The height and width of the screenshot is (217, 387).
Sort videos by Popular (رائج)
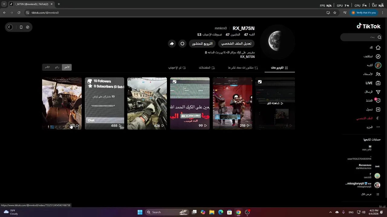(57, 67)
